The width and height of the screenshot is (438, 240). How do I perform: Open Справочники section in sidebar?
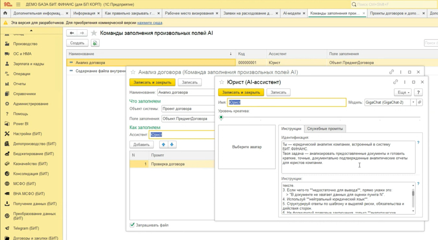click(24, 94)
